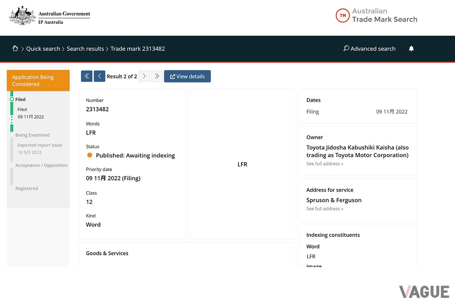Select the trade mark number 2313482

(x=97, y=109)
